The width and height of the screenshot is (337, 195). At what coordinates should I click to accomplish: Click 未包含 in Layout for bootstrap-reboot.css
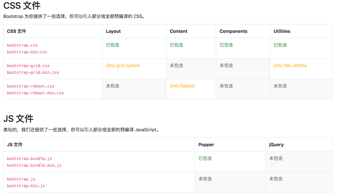tap(113, 86)
